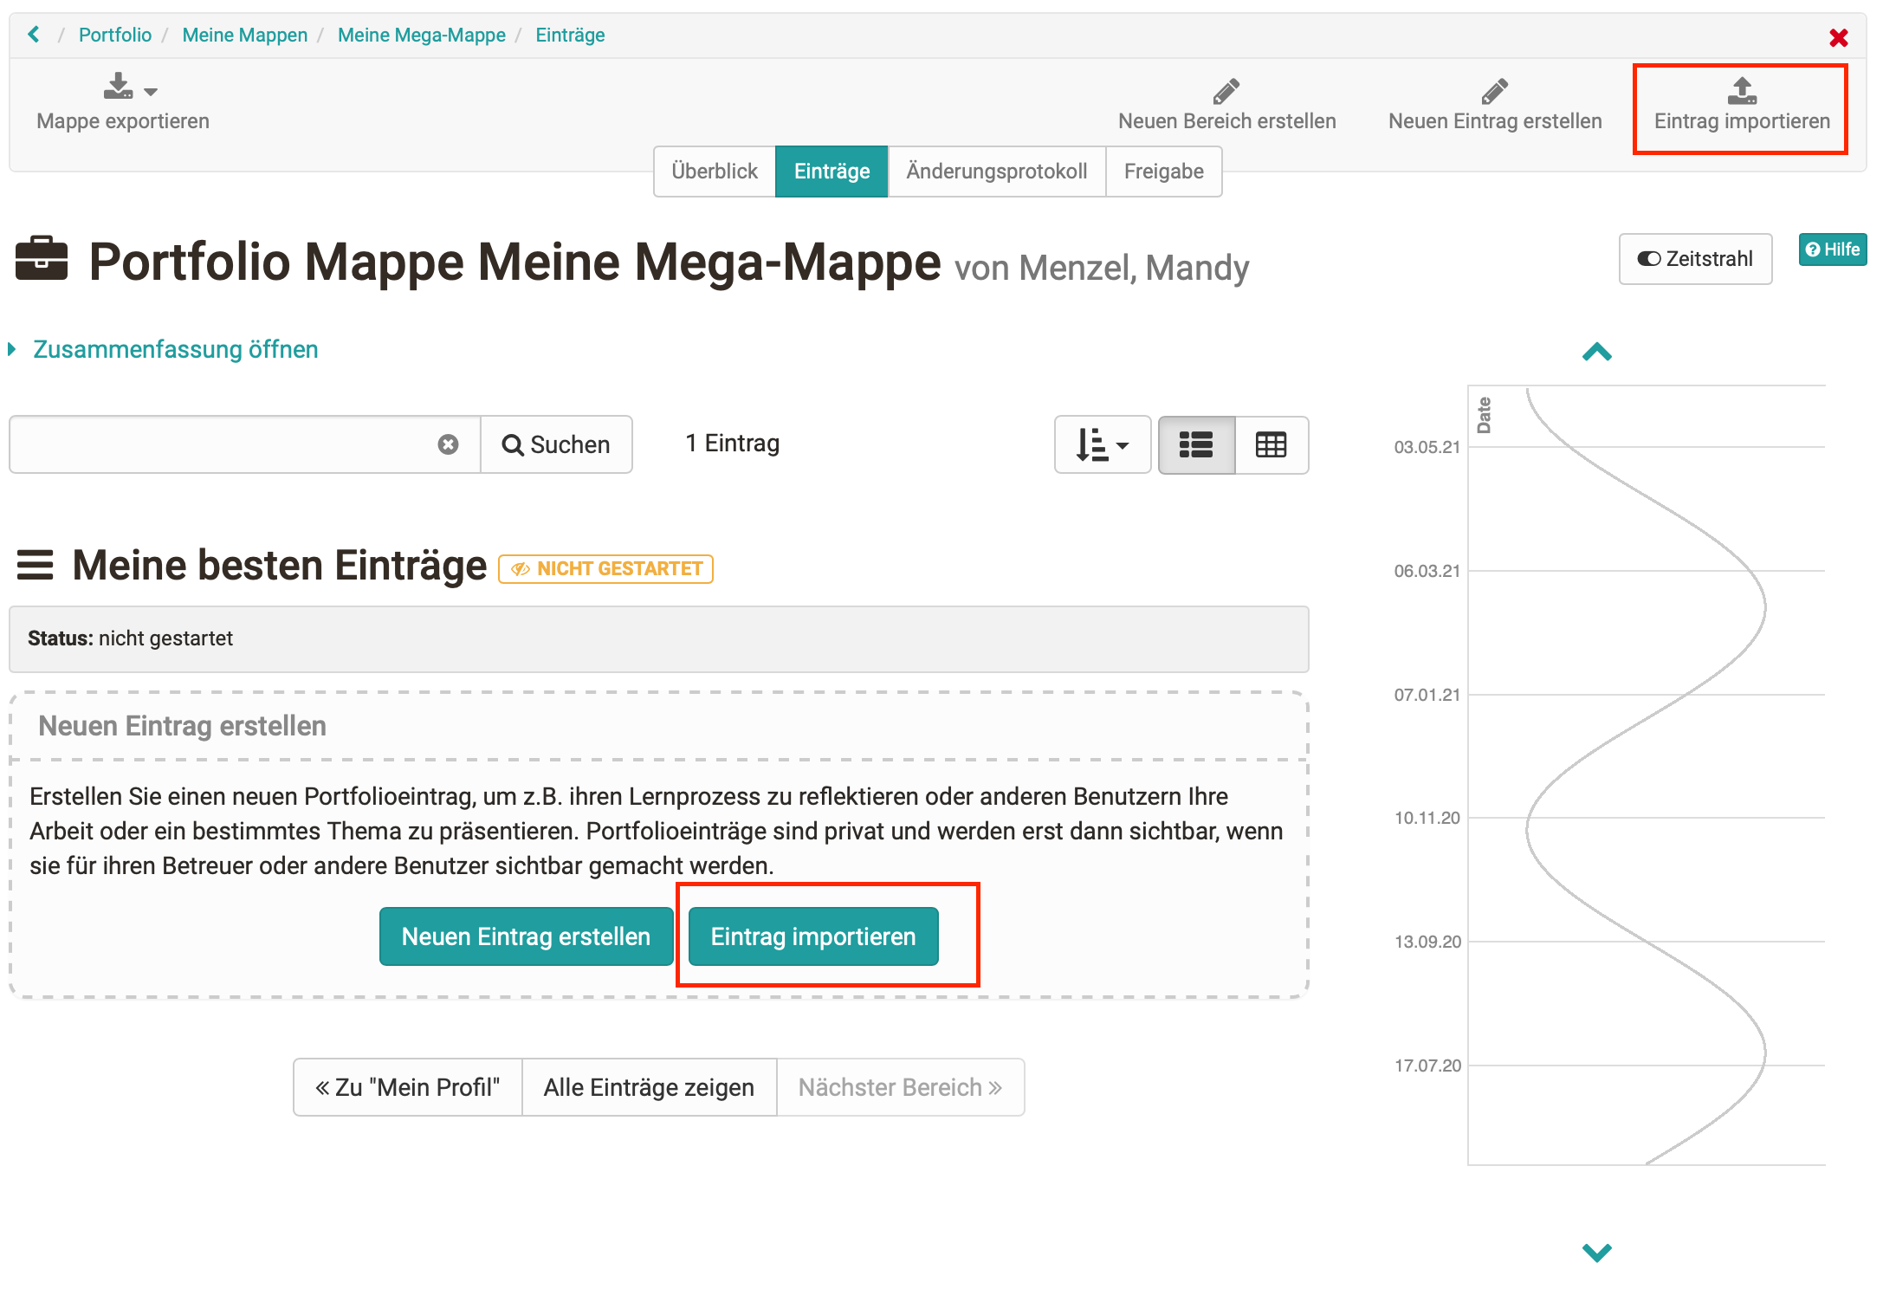Image resolution: width=1883 pixels, height=1315 pixels.
Task: Open the sort order dropdown
Action: tap(1101, 444)
